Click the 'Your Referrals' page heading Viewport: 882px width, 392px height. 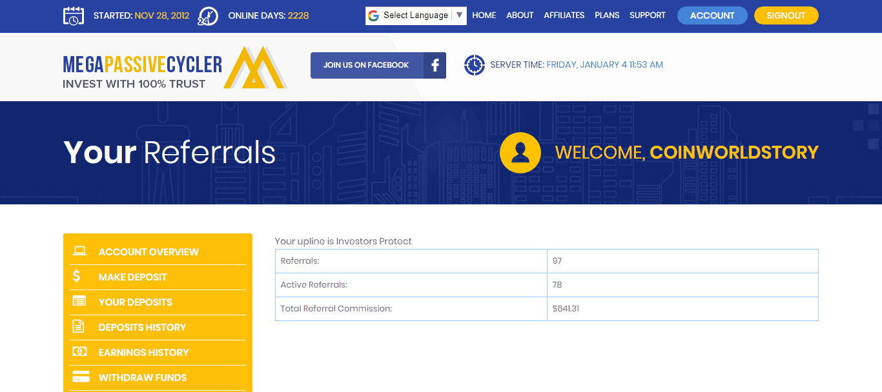(x=170, y=152)
